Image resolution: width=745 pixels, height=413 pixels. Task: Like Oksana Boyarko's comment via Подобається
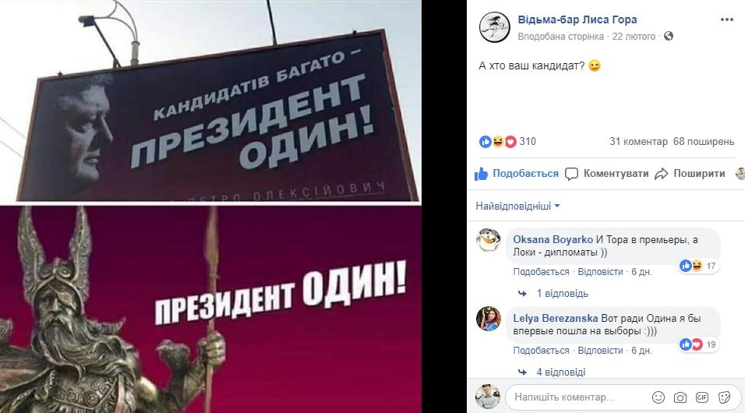[x=541, y=272]
